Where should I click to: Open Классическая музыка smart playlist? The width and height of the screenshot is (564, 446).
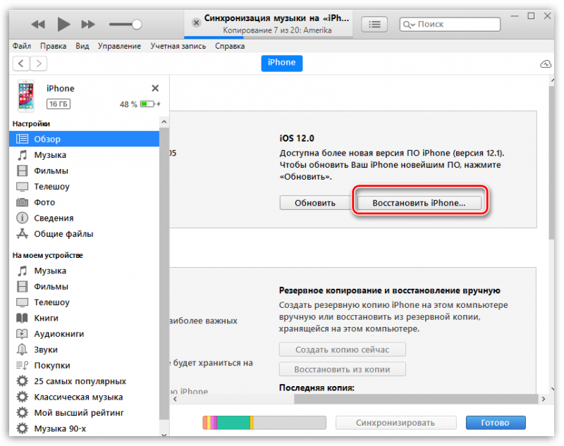[84, 397]
